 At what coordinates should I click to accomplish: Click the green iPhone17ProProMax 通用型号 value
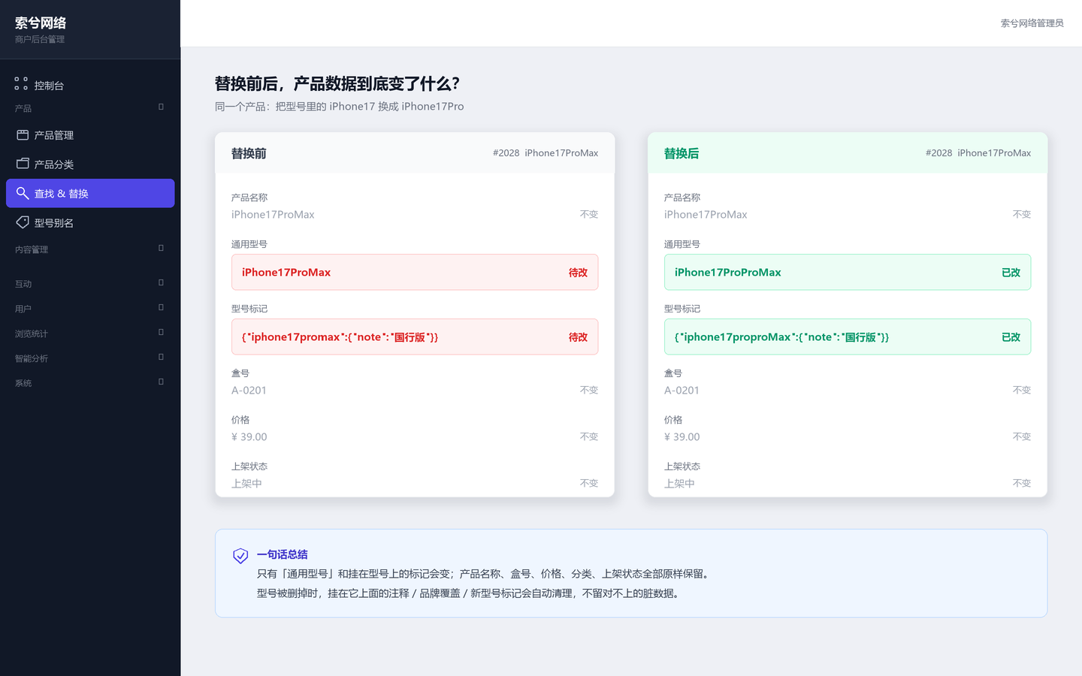point(728,273)
